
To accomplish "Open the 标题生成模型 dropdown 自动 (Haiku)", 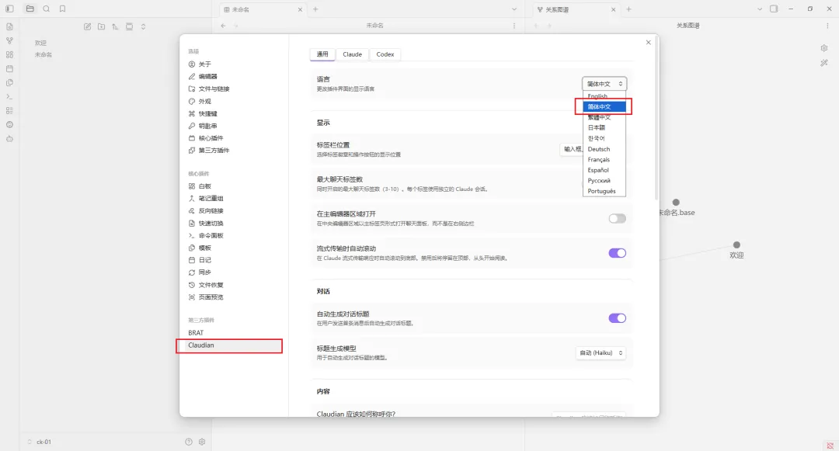I will coord(601,353).
